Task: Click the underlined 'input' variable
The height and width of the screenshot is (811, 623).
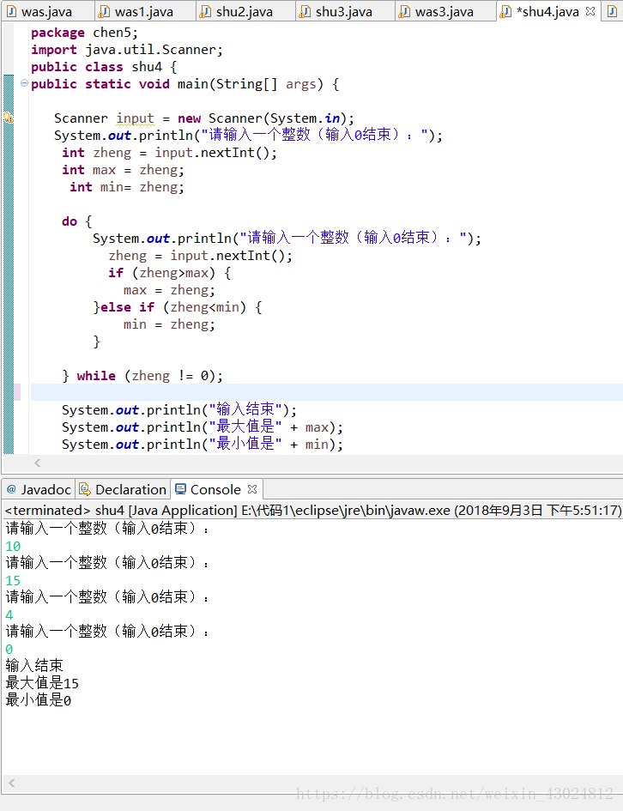Action: [x=135, y=118]
